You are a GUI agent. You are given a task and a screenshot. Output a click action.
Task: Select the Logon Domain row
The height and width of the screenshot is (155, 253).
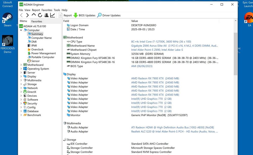point(148,25)
